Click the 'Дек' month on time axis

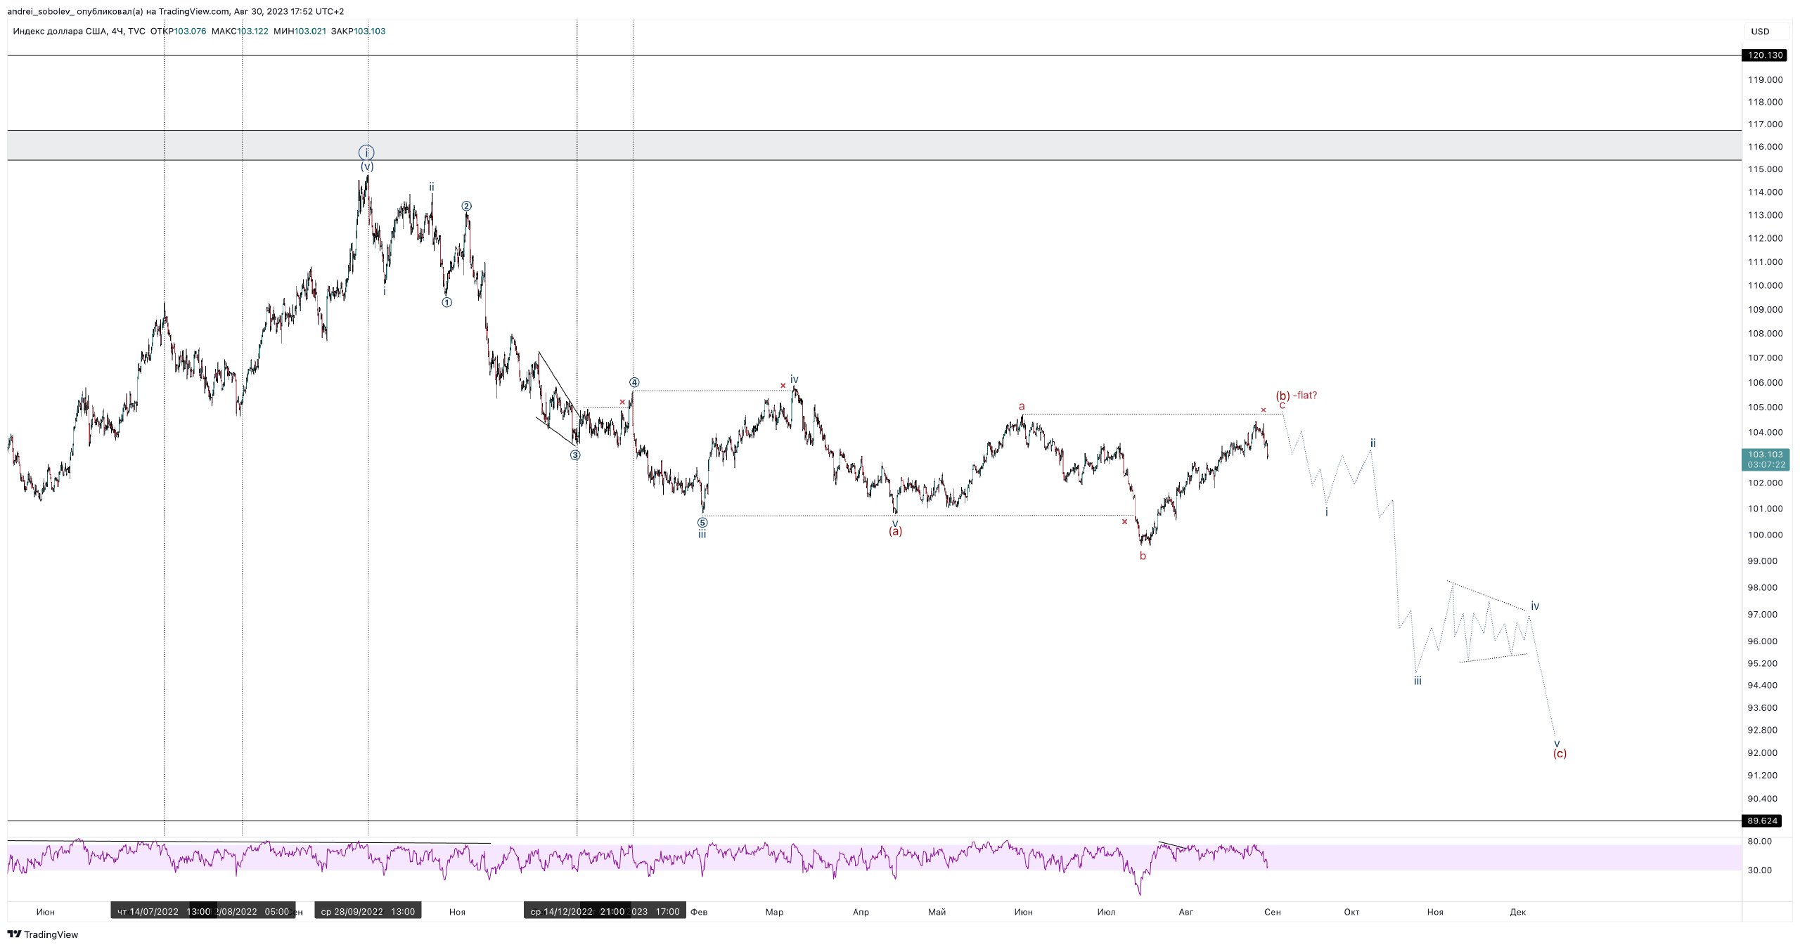coord(1517,912)
